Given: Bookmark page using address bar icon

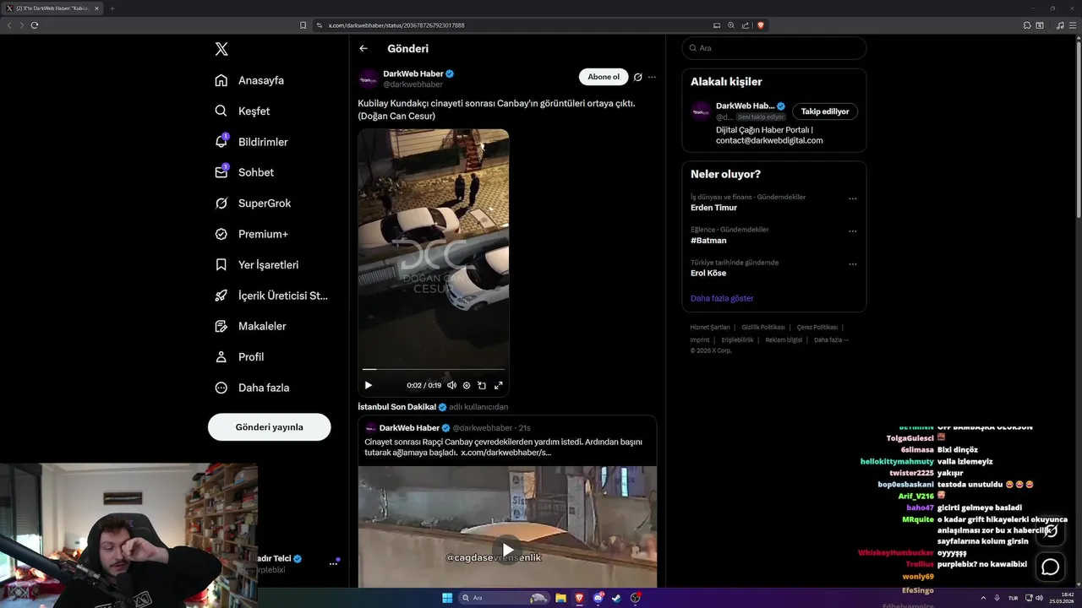Looking at the screenshot, I should (303, 25).
